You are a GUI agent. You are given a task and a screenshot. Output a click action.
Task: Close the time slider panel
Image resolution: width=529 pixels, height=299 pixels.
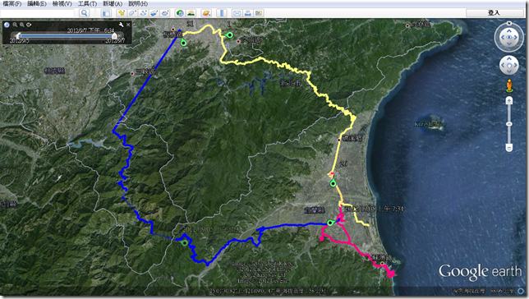click(x=128, y=25)
